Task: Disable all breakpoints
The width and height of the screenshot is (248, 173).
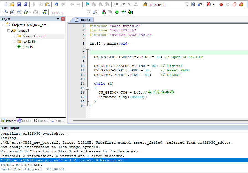Action: coord(234,4)
